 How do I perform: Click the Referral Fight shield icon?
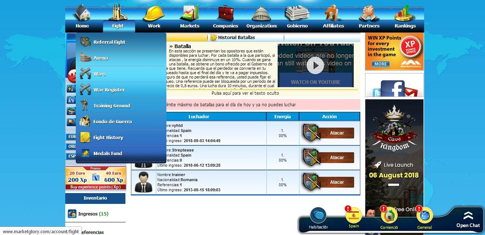pos(86,42)
